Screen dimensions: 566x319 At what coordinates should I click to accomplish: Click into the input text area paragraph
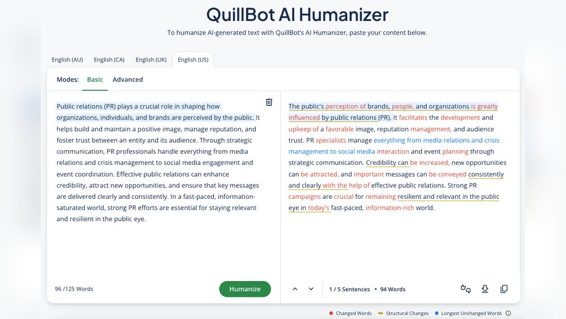point(158,163)
